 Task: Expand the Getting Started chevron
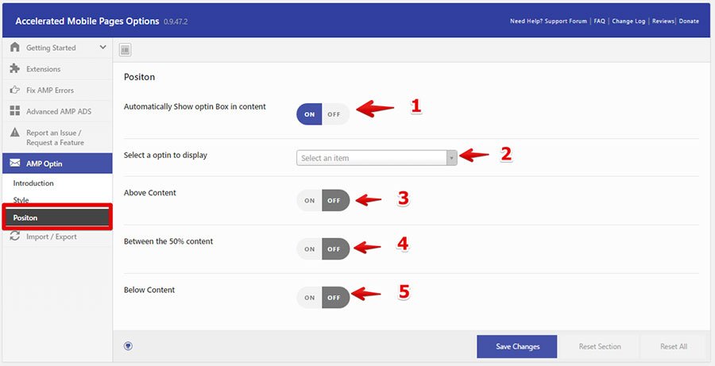coord(102,48)
